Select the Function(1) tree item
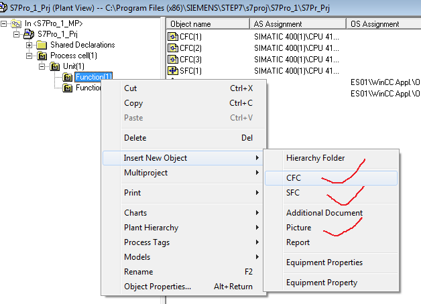Viewport: 421px width, 304px height. (93, 77)
